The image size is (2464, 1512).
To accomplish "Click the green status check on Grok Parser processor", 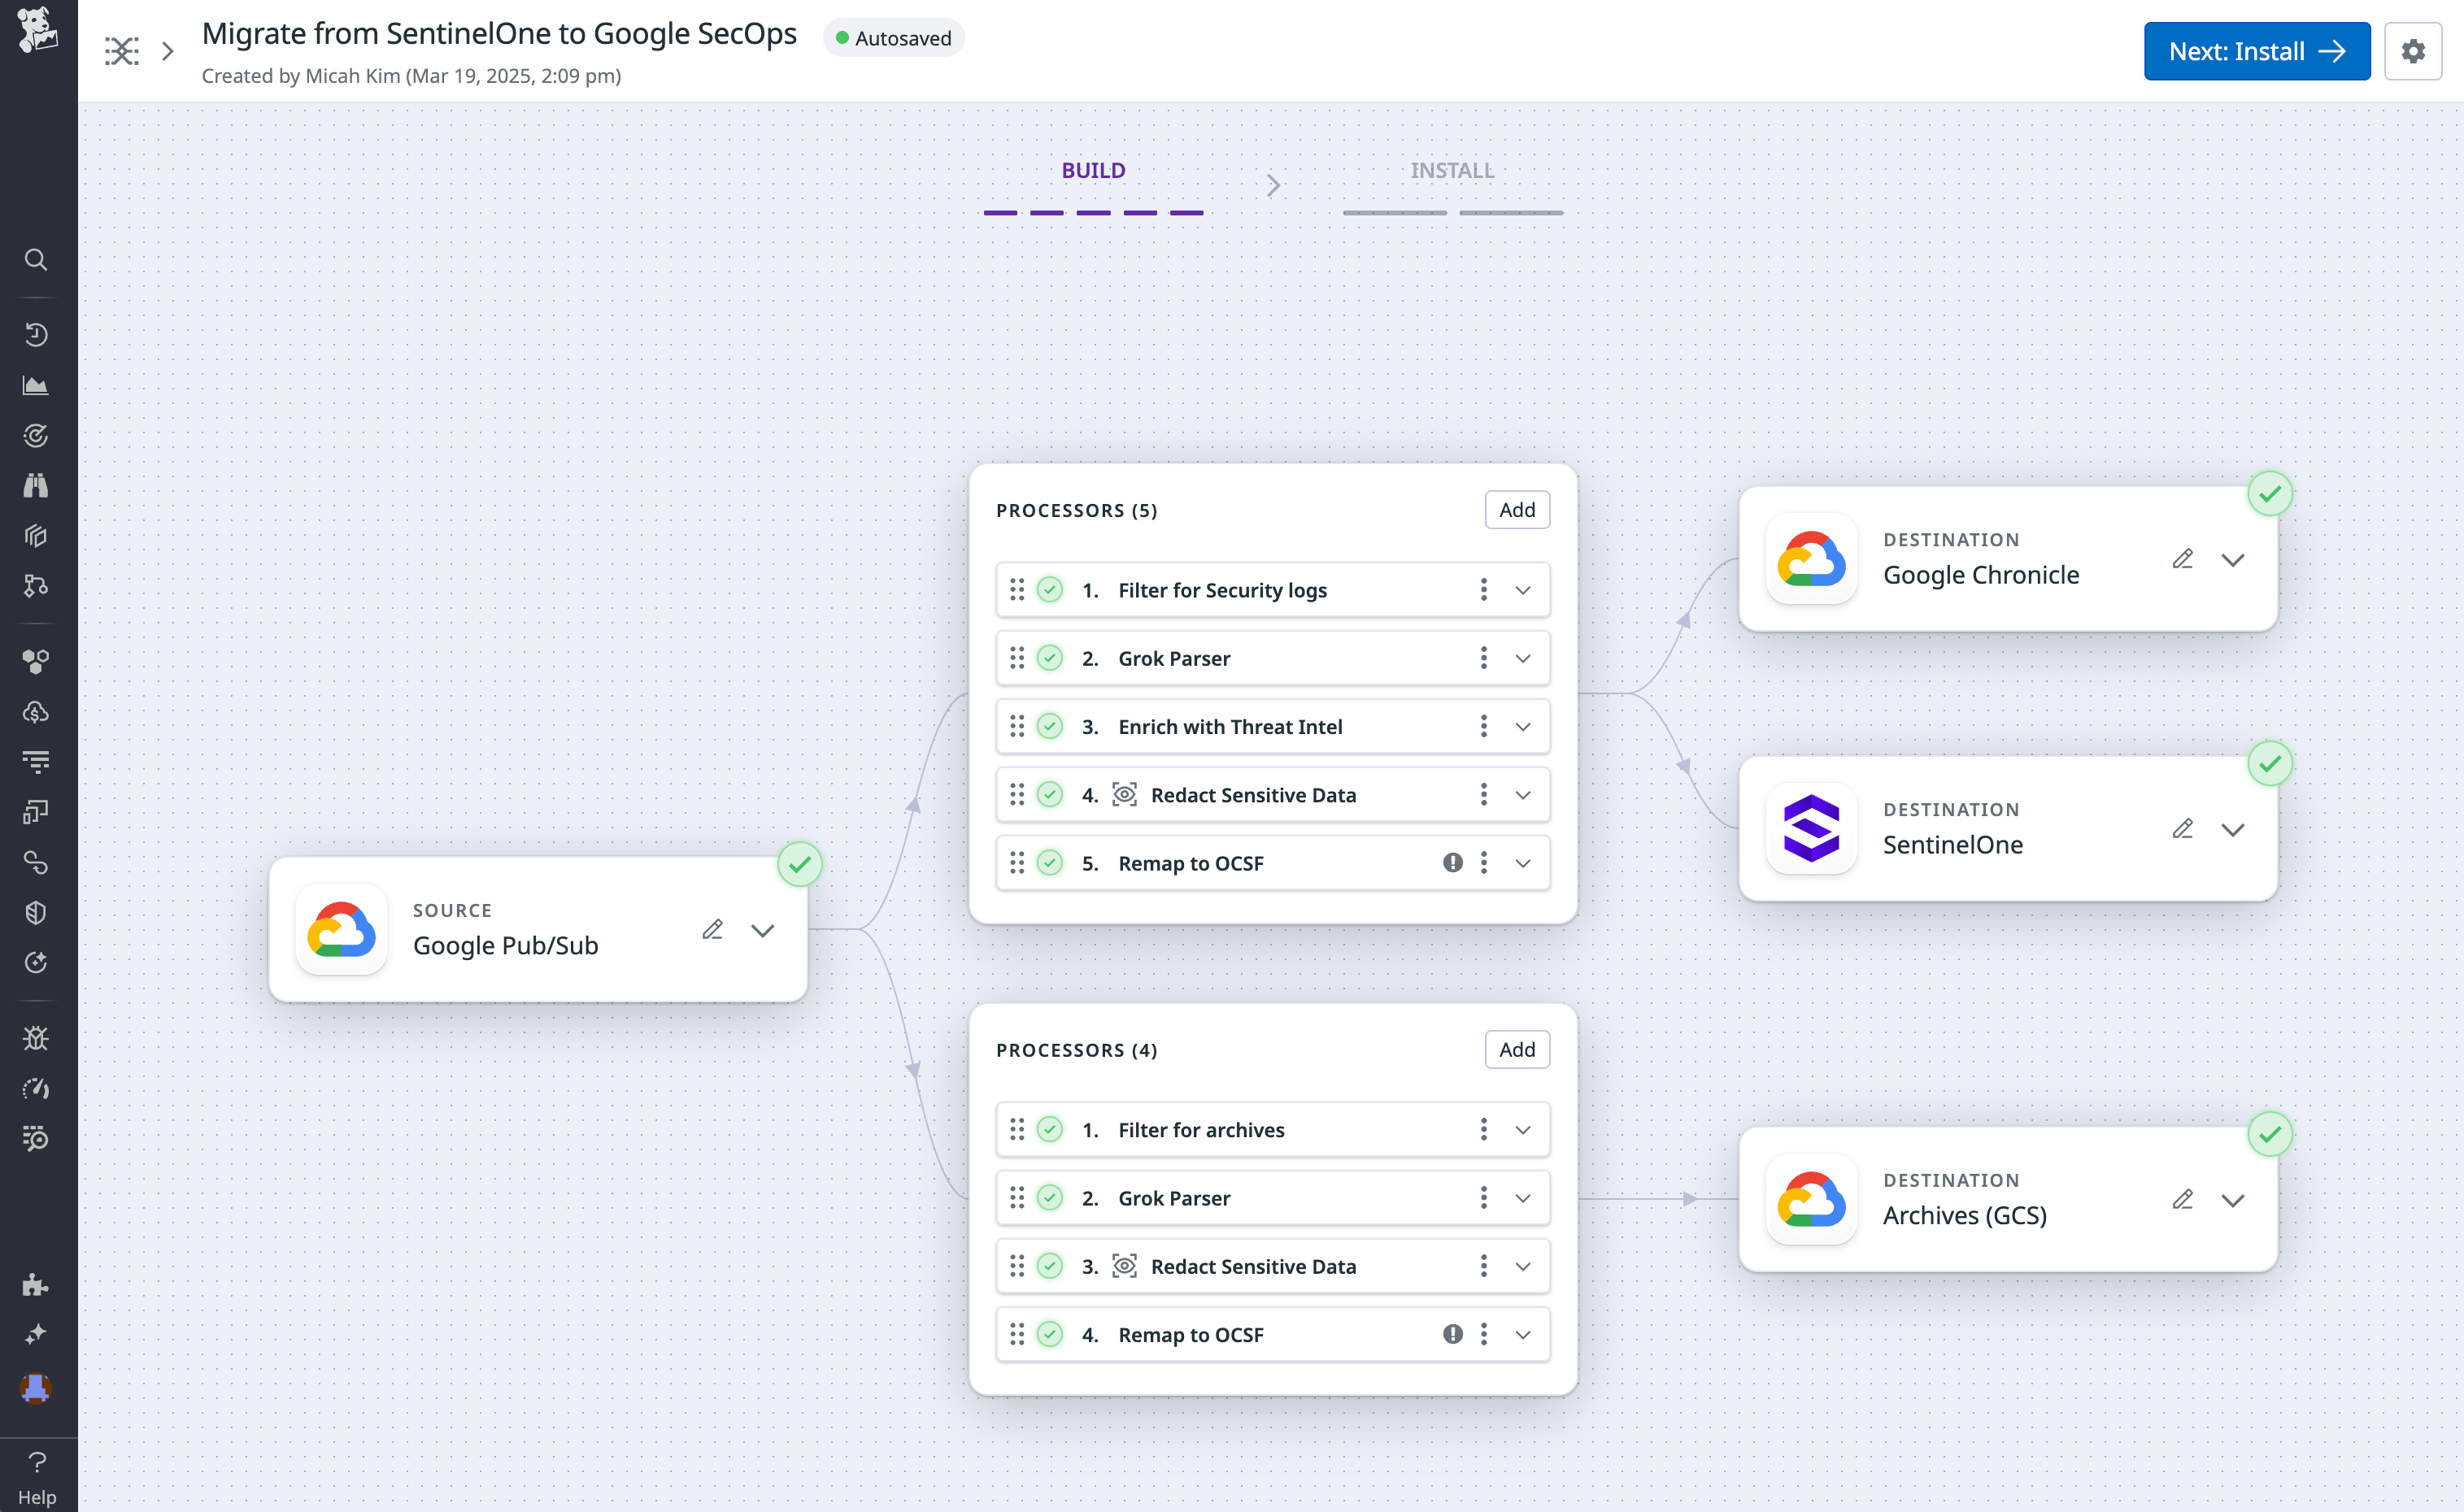I will 1049,658.
